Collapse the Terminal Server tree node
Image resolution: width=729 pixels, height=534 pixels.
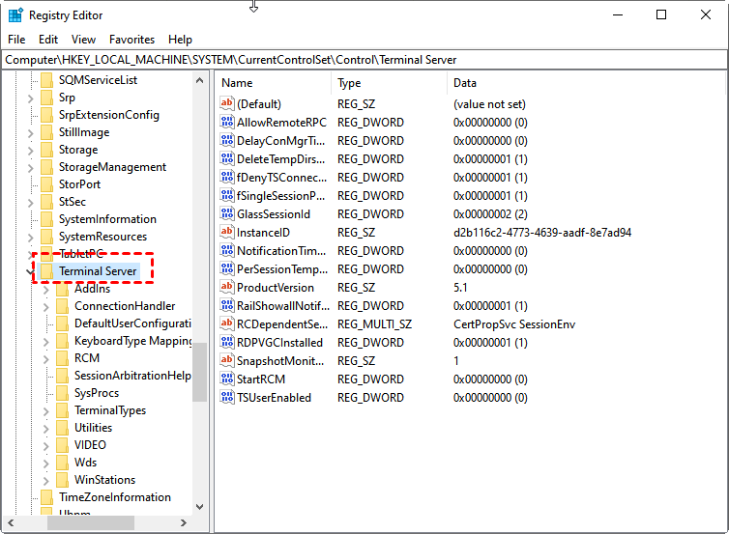click(31, 271)
